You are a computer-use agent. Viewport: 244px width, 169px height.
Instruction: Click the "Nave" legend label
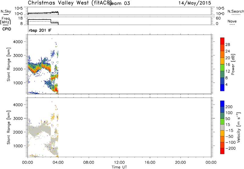click(x=232, y=21)
